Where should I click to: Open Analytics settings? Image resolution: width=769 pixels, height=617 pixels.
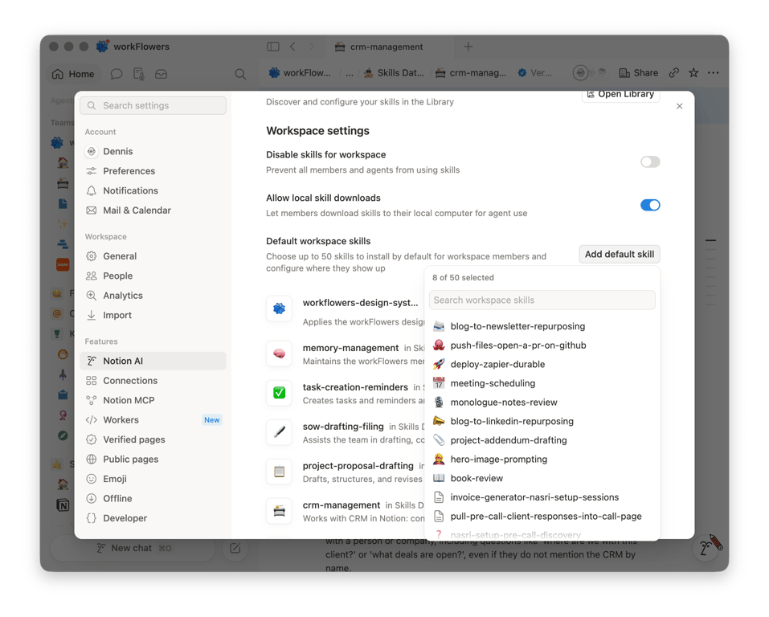(x=153, y=296)
